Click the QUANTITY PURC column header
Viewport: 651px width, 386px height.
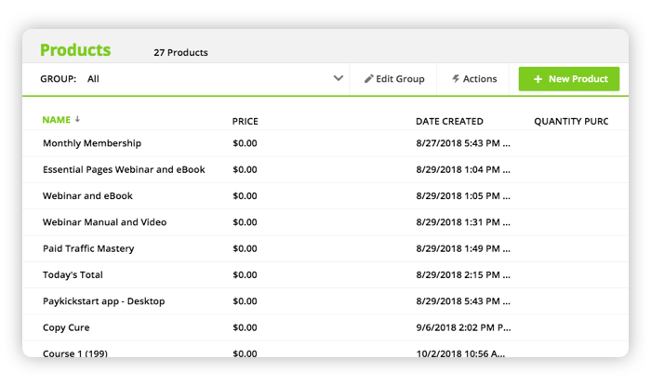571,121
